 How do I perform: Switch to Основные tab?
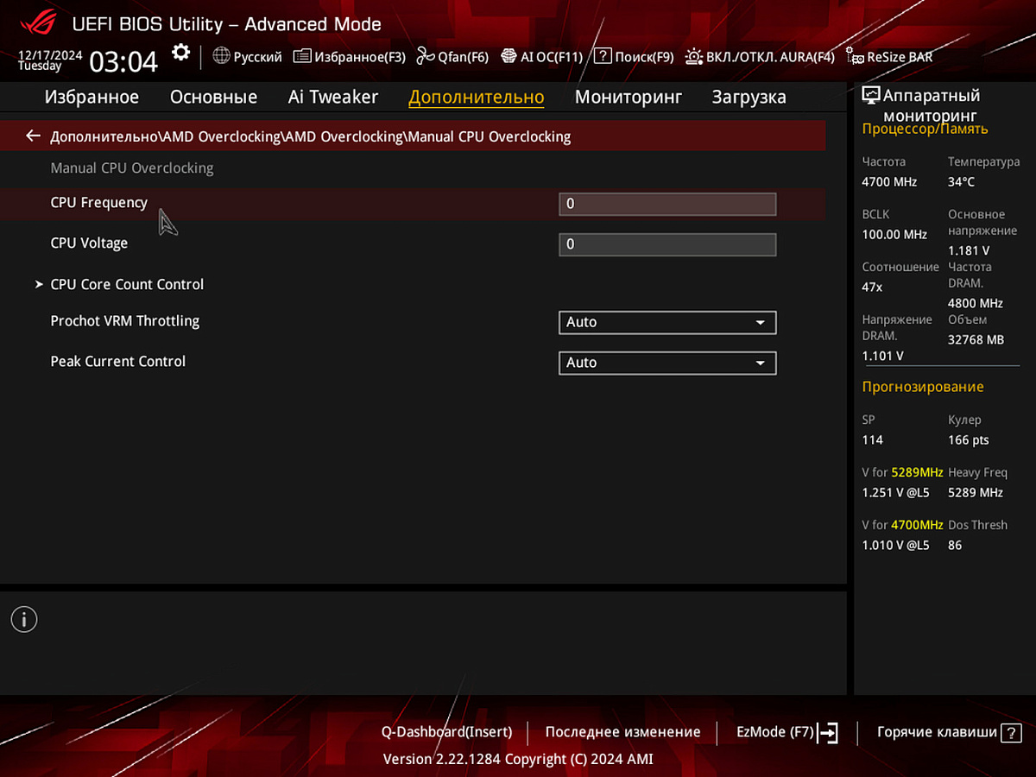(213, 97)
